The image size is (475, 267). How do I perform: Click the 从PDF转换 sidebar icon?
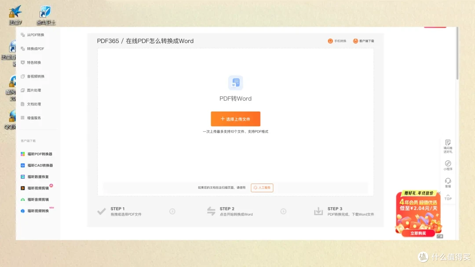pyautogui.click(x=23, y=35)
